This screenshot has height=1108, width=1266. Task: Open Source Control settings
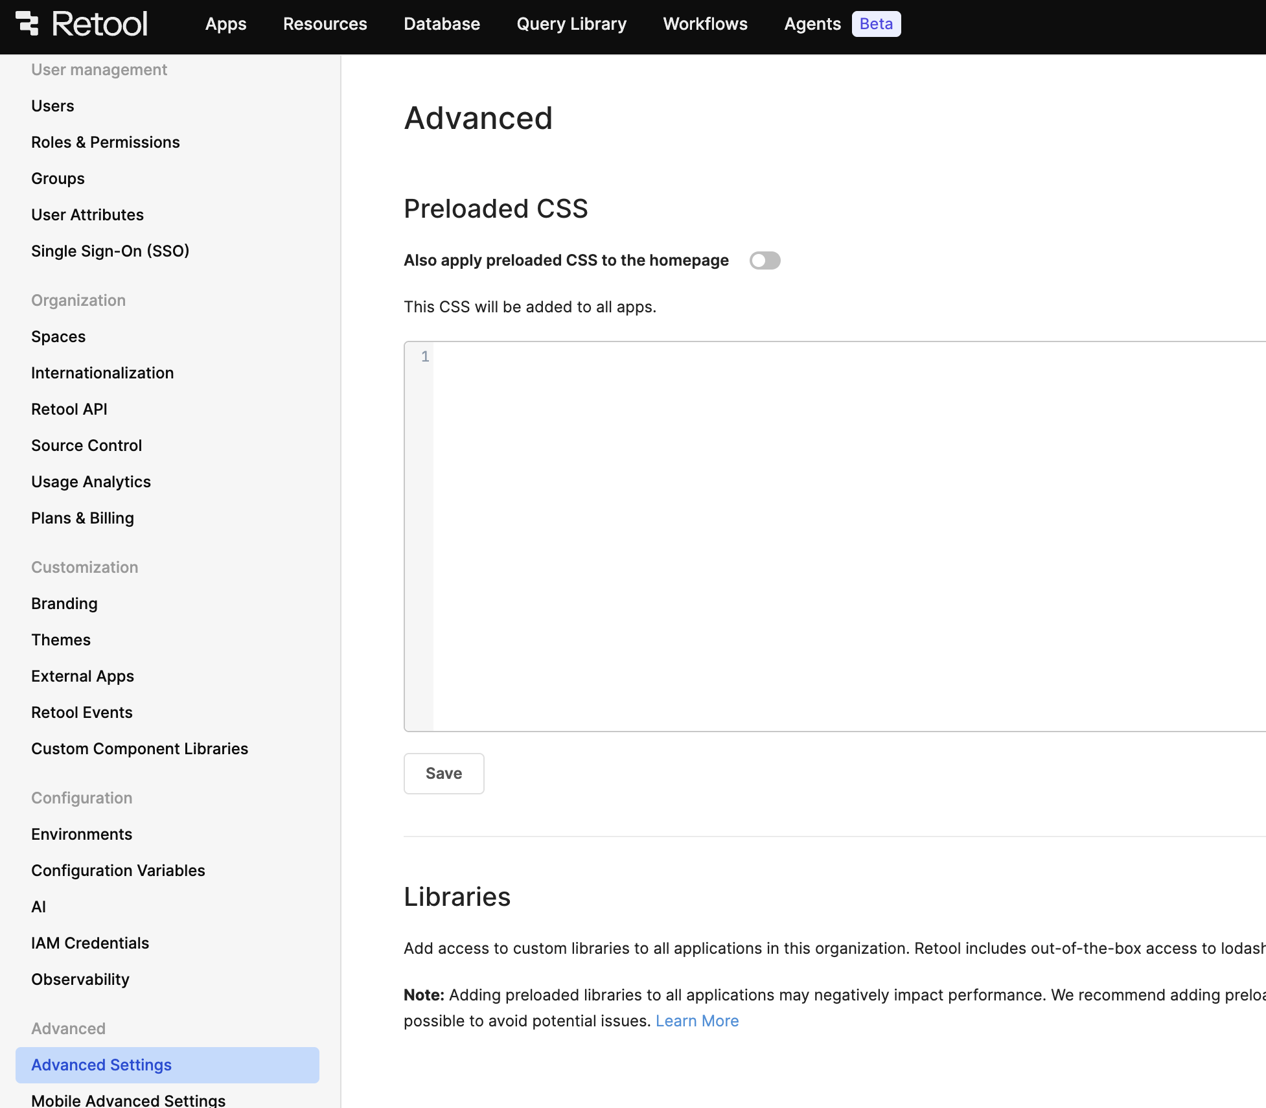[x=86, y=445]
